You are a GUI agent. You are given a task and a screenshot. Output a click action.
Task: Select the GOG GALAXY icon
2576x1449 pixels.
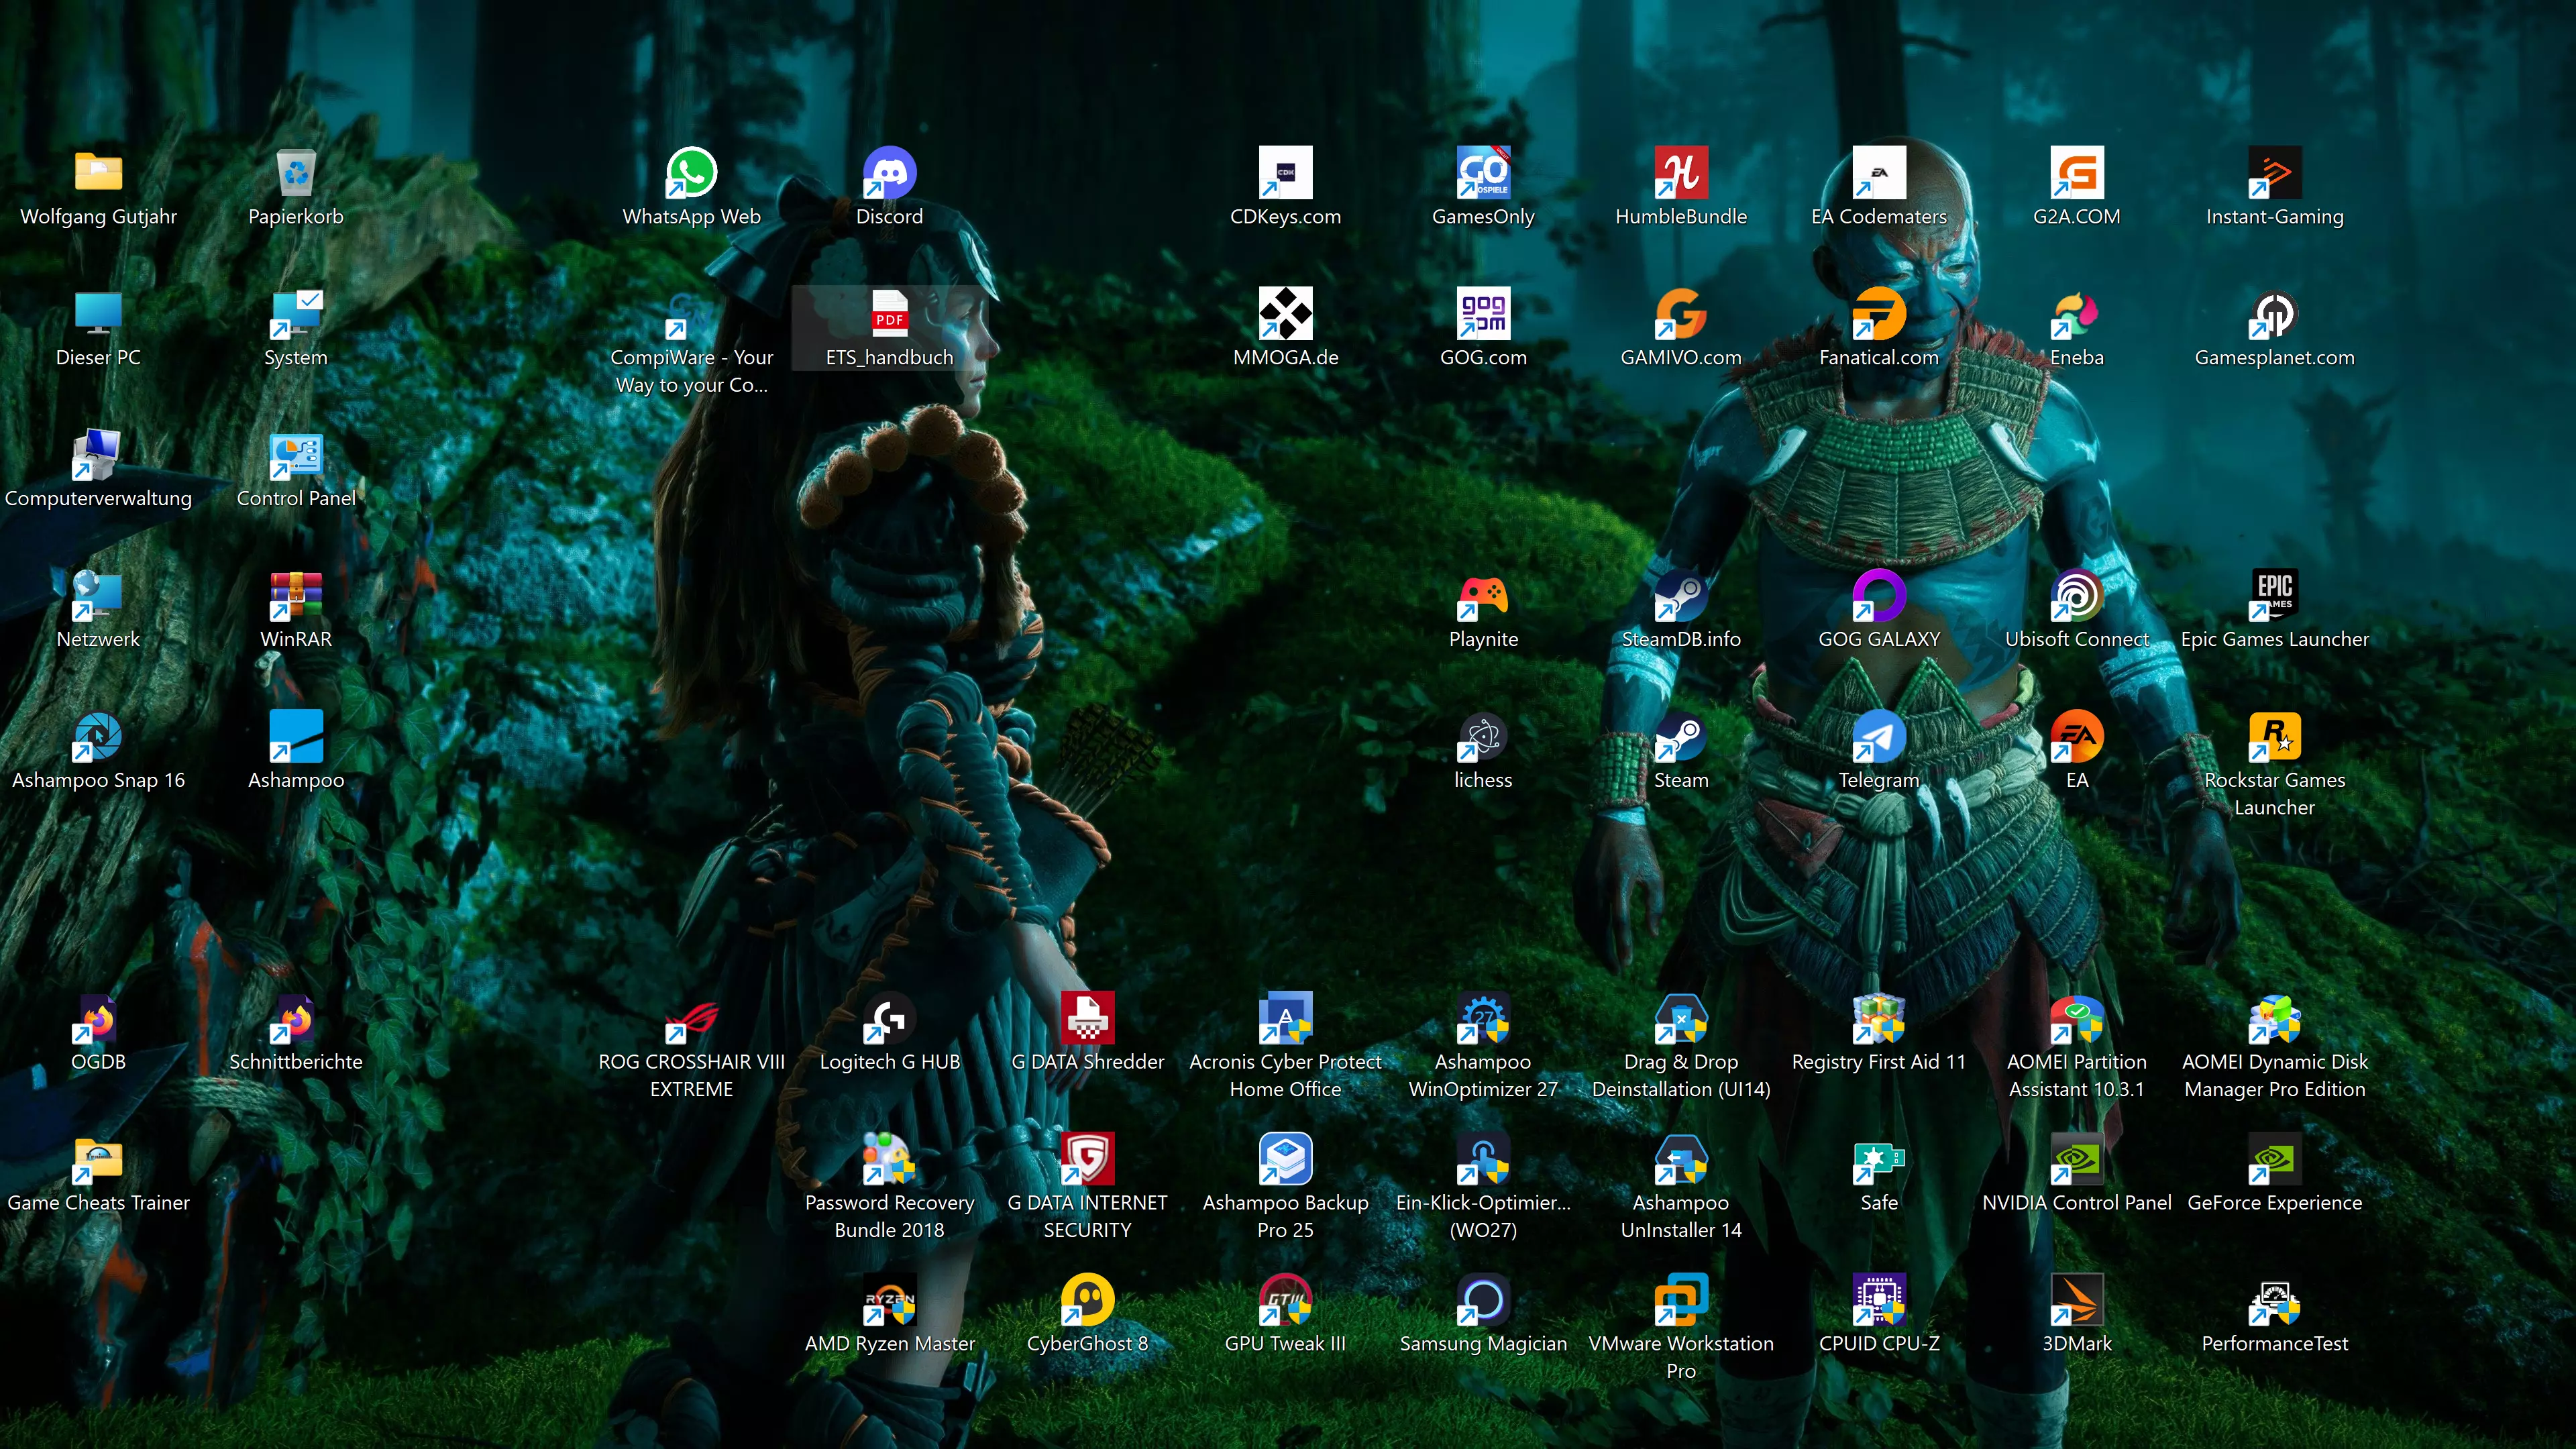pyautogui.click(x=1879, y=596)
